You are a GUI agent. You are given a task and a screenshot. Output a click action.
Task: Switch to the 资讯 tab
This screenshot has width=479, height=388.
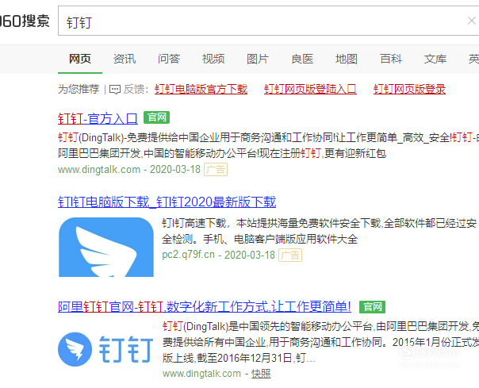(x=125, y=59)
